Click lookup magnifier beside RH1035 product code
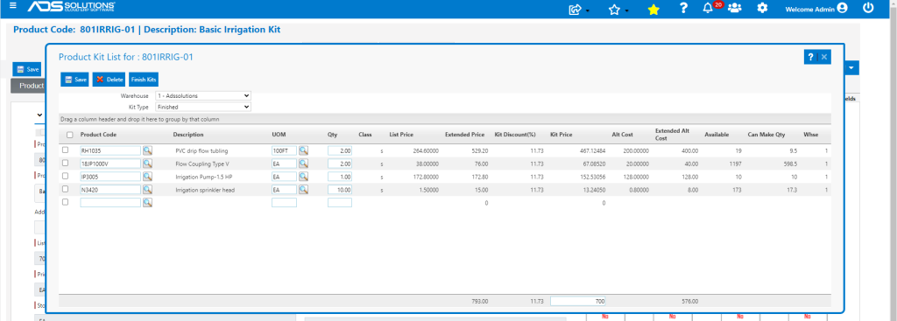This screenshot has height=321, width=897. pos(147,150)
